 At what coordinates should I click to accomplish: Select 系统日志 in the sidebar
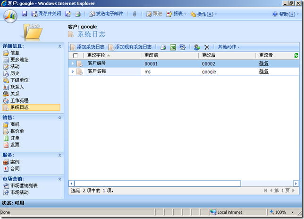(x=31, y=107)
